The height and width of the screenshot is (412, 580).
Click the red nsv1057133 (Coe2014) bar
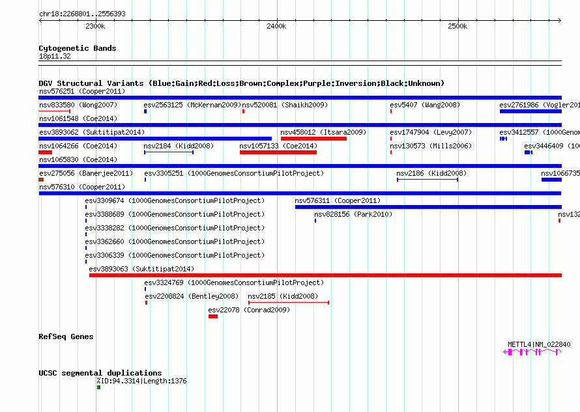[278, 152]
